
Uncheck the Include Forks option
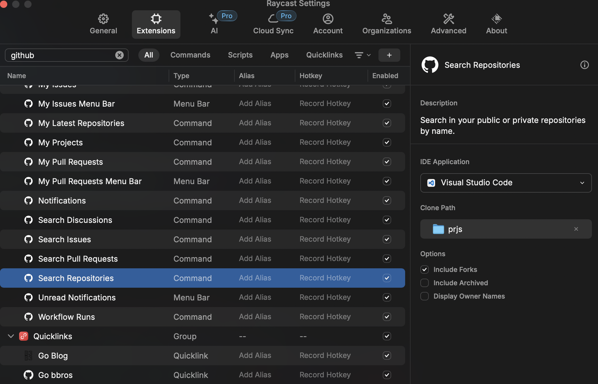pos(425,270)
